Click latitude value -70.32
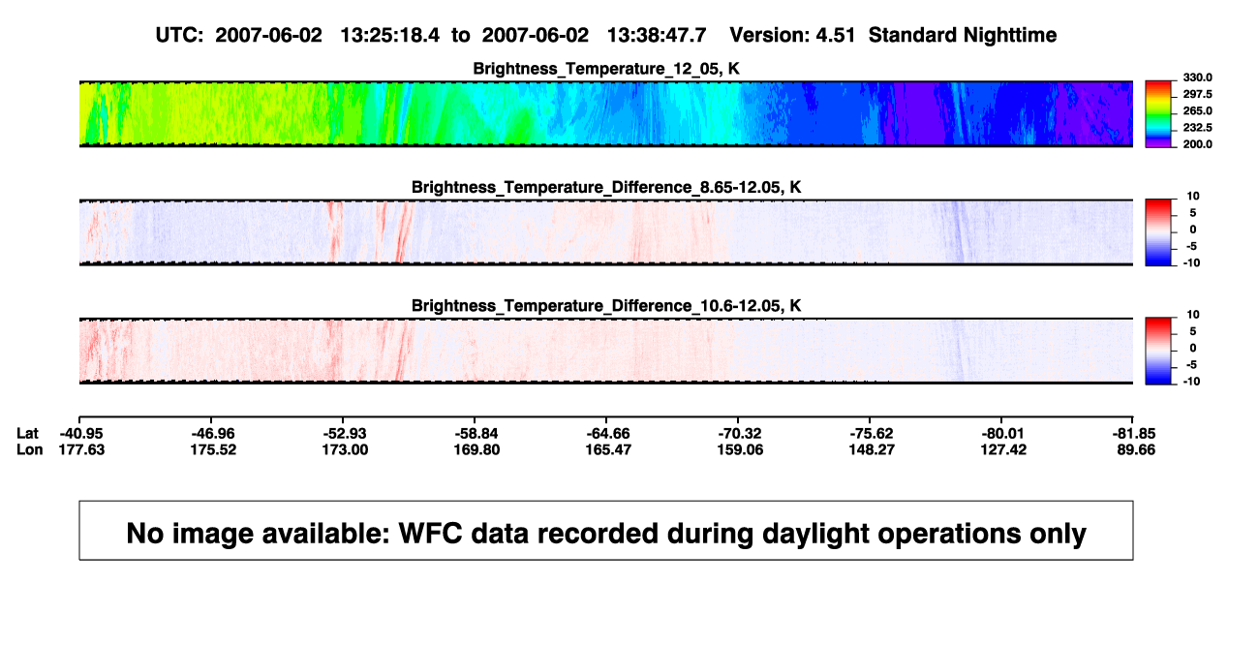 coord(738,433)
